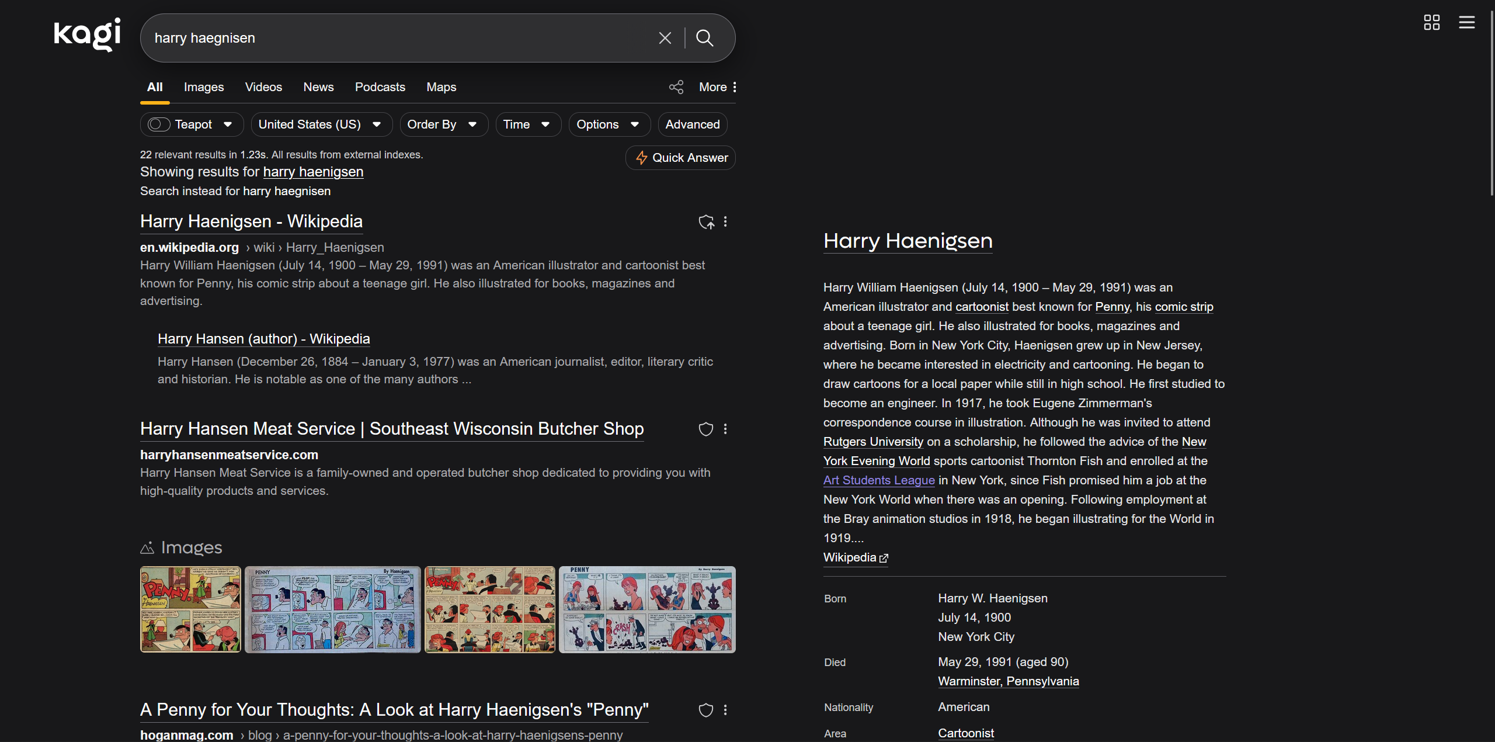Screen dimensions: 1495x742
Task: Click the corrected query harry haenigsen link
Action: pyautogui.click(x=313, y=172)
